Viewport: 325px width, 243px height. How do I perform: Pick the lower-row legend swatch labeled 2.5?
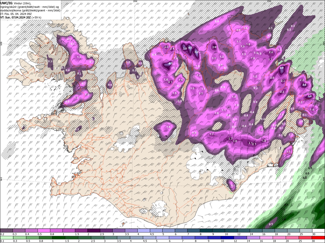pyautogui.click(x=97, y=238)
